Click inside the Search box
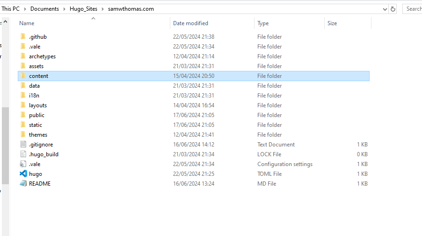This screenshot has width=422, height=236. pyautogui.click(x=413, y=9)
